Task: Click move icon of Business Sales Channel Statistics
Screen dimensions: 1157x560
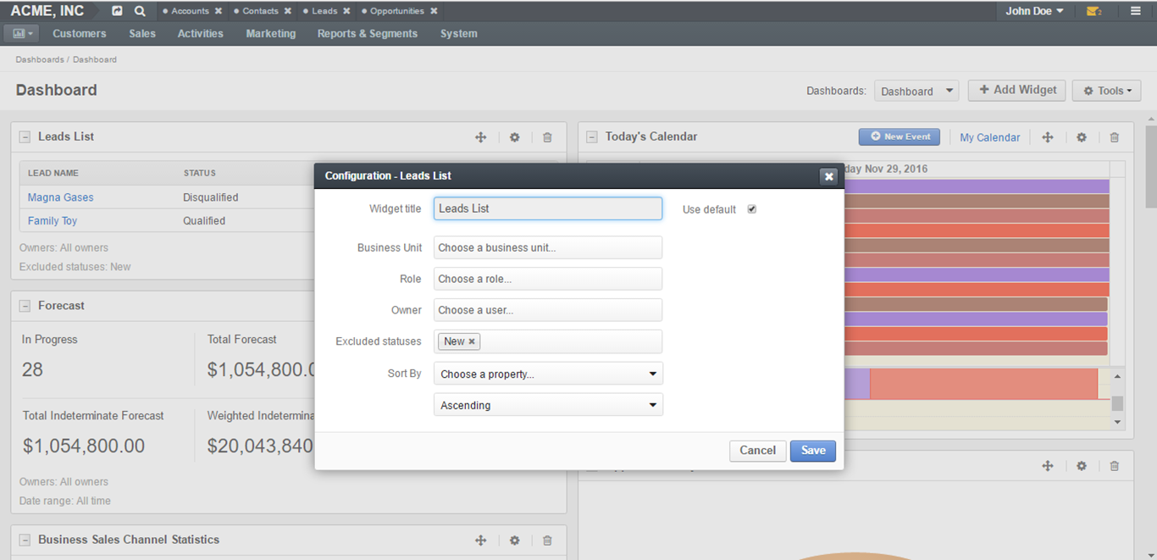Action: pos(481,541)
